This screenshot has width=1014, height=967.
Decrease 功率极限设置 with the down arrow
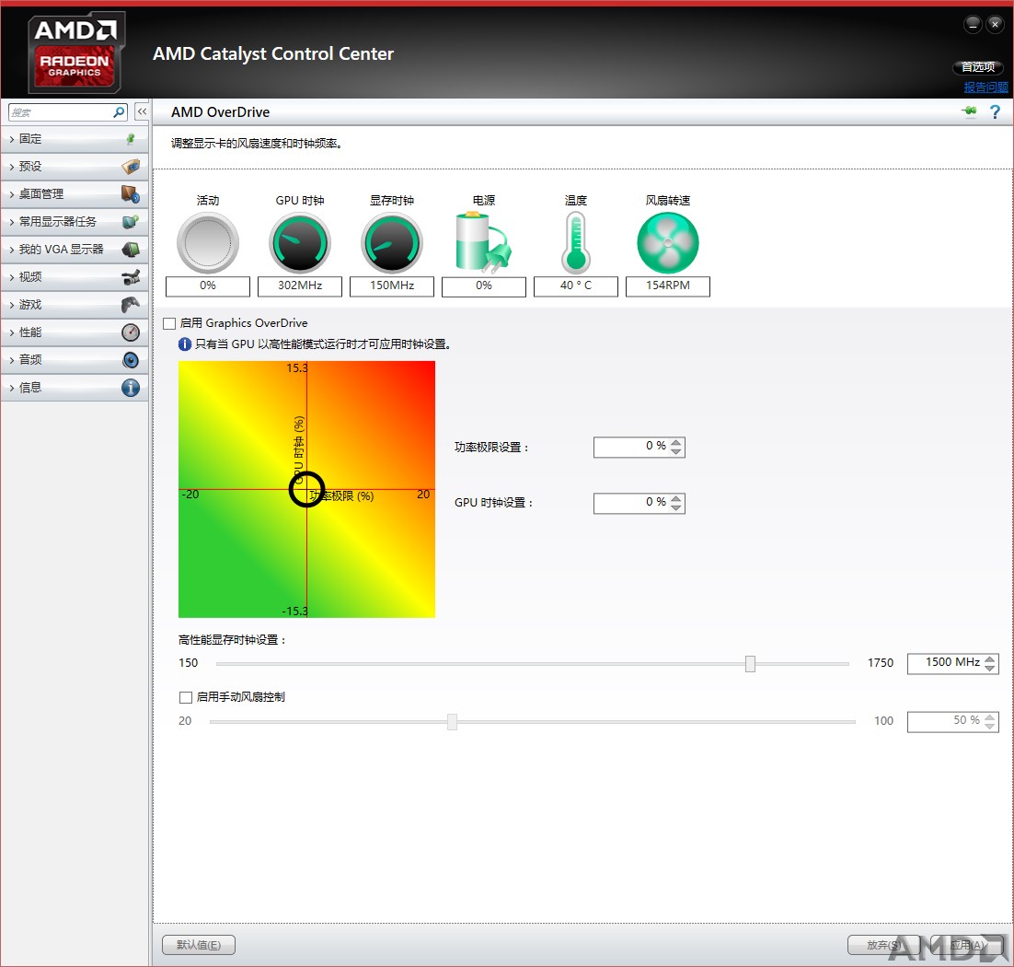pyautogui.click(x=675, y=452)
